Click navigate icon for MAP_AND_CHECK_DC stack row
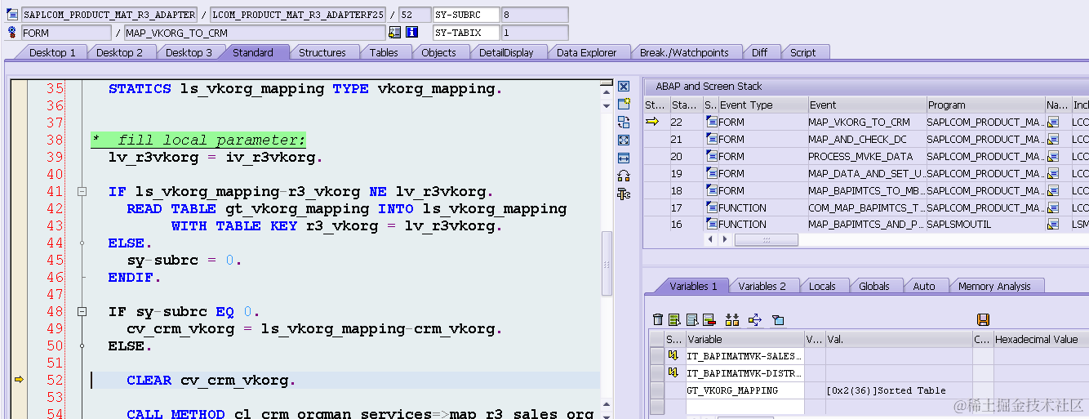1089x419 pixels. click(1054, 140)
